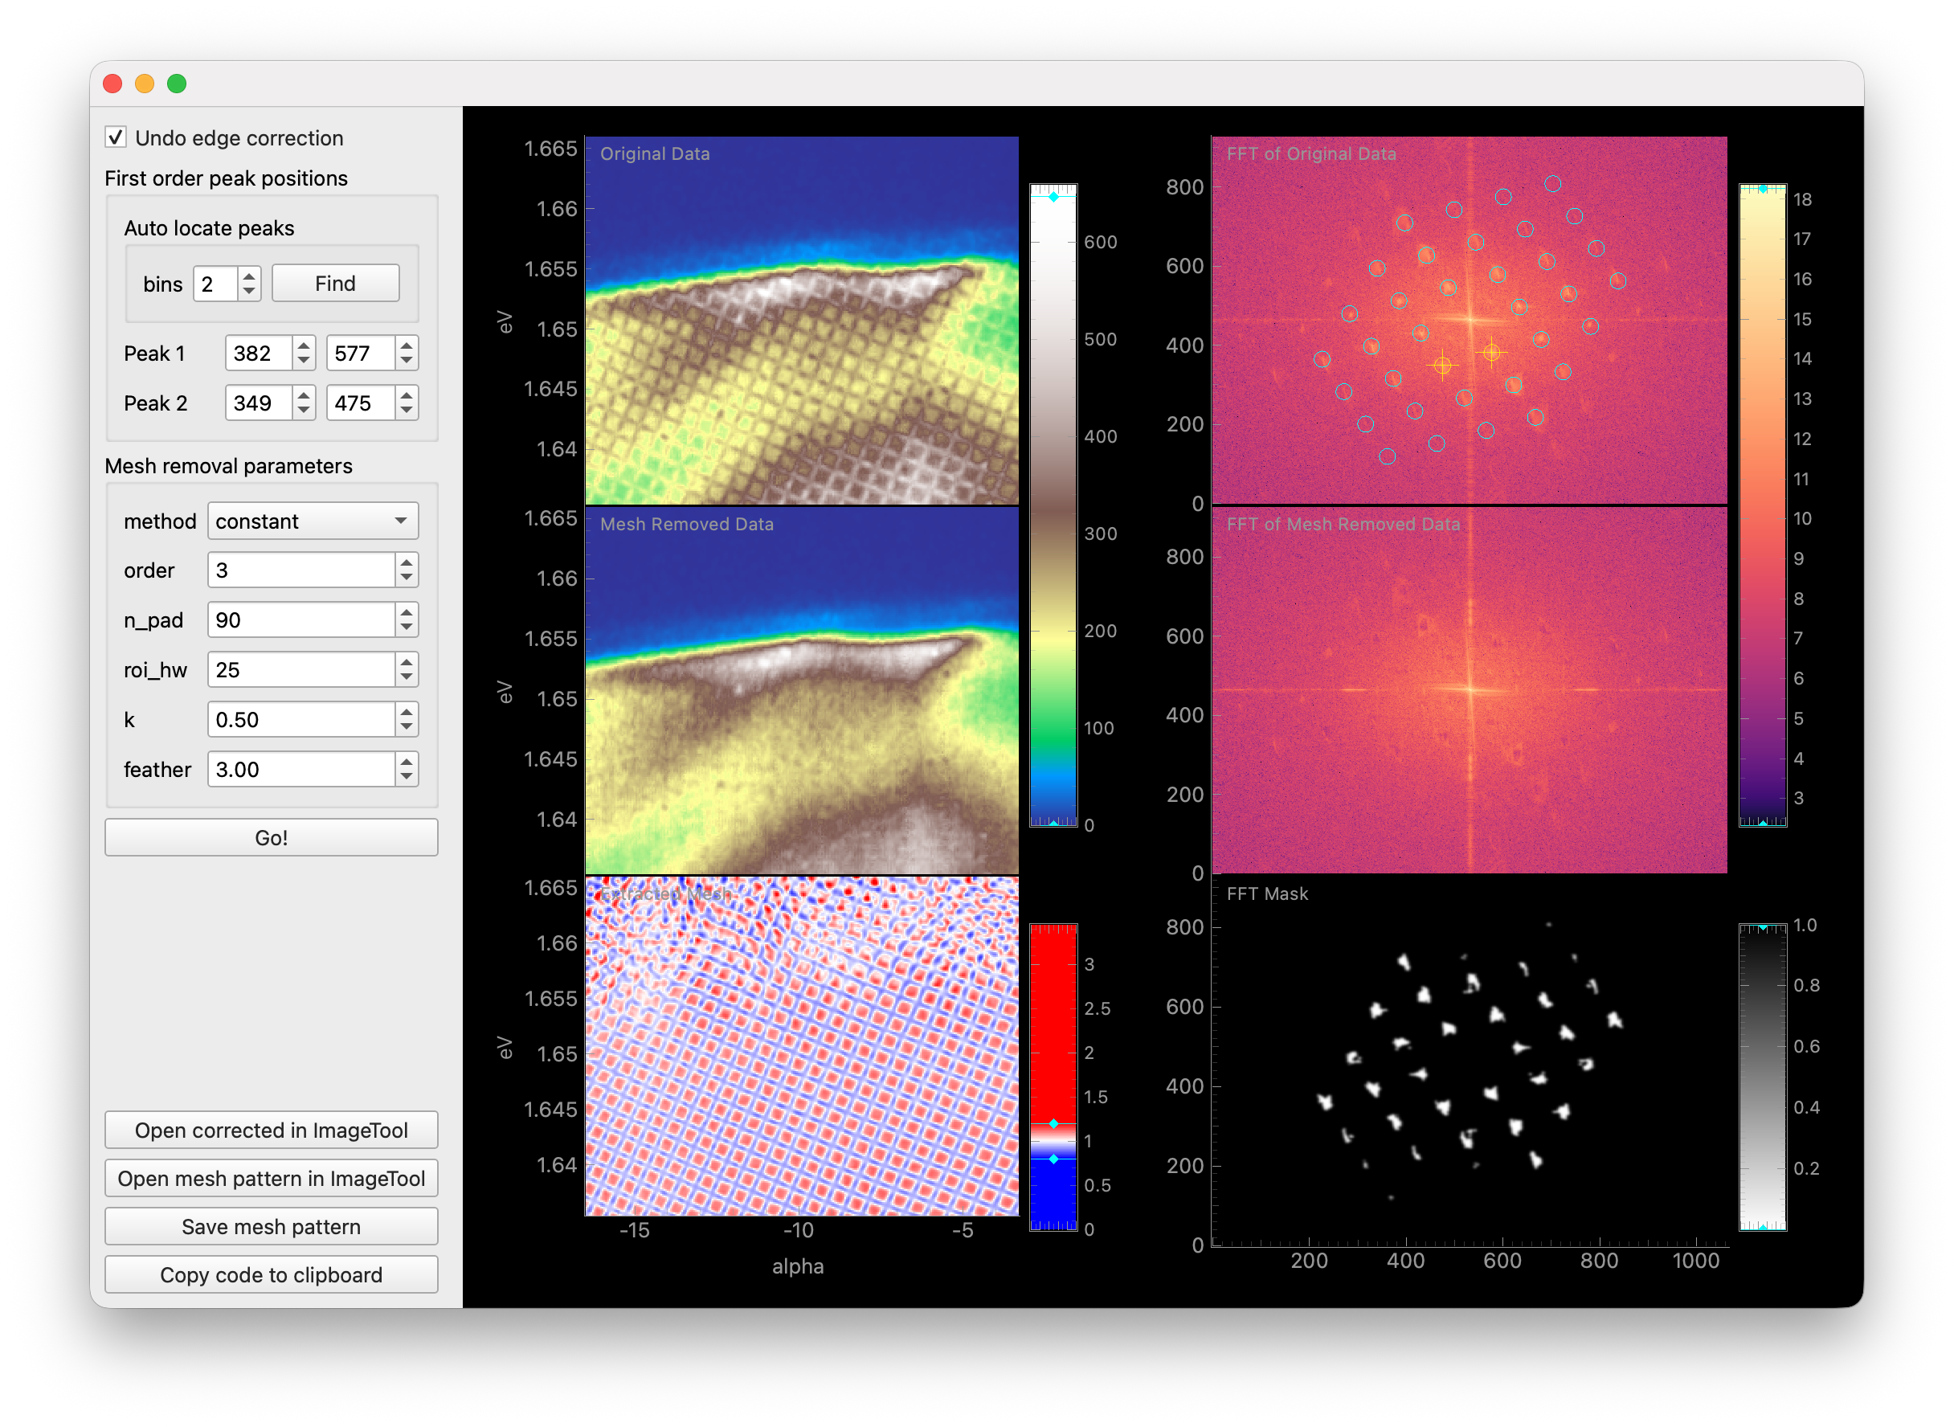1954x1427 pixels.
Task: Decrement the Peak 2 value 475
Action: click(407, 412)
